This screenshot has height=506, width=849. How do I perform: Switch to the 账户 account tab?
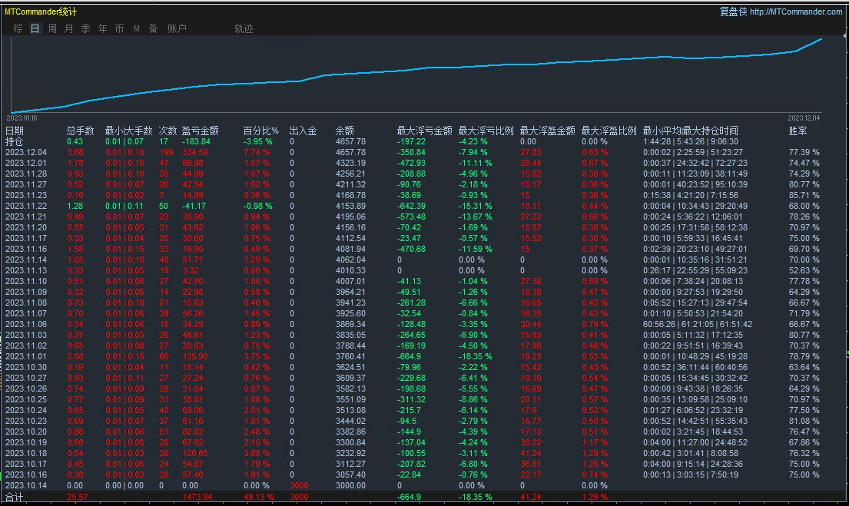(x=177, y=28)
